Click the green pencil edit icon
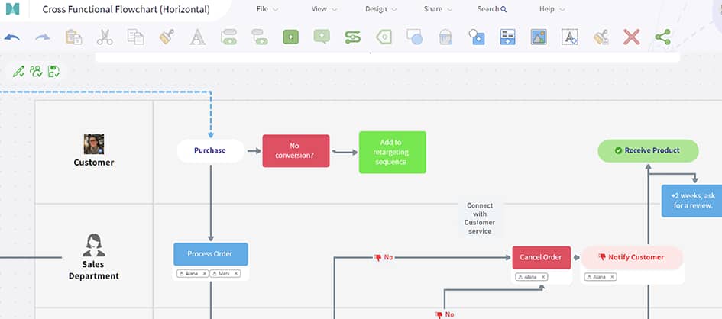Image resolution: width=722 pixels, height=319 pixels. (x=18, y=71)
